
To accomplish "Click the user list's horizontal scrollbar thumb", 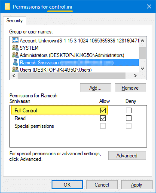I will (x=71, y=75).
